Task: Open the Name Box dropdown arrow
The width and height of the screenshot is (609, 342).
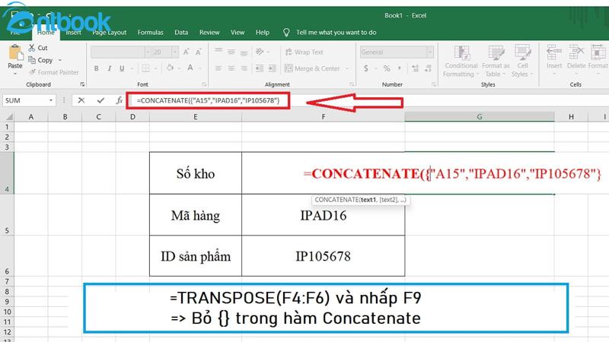Action: (51, 100)
